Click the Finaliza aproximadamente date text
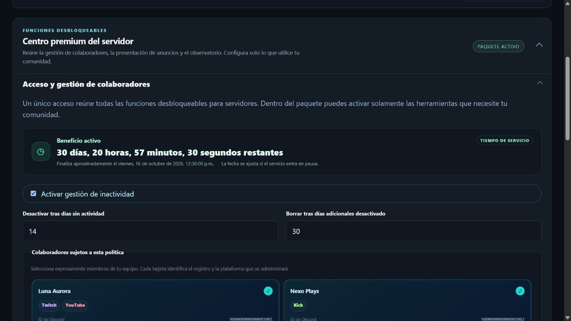 point(135,164)
